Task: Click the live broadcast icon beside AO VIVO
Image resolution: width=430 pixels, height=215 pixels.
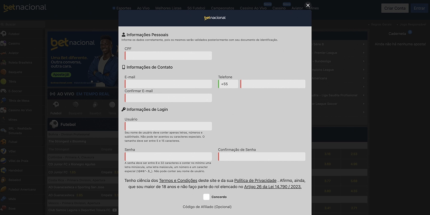Action: coord(52,94)
